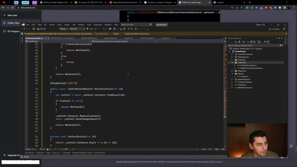Open the Debug menu
Viewport: 297px width, 167px height.
point(67,25)
